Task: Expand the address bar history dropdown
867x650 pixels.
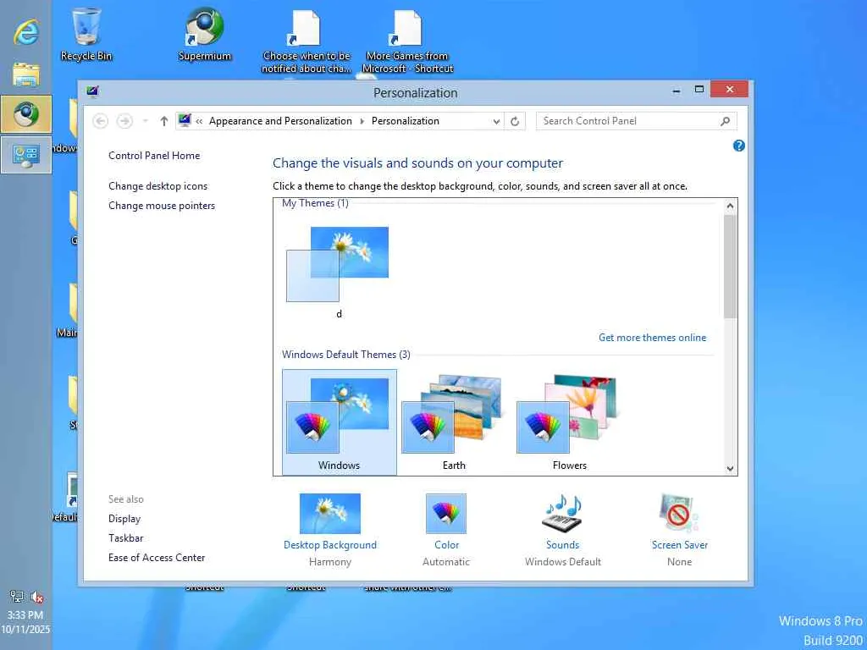Action: click(x=496, y=121)
